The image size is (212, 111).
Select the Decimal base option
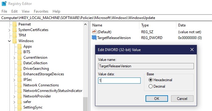pyautogui.click(x=157, y=86)
